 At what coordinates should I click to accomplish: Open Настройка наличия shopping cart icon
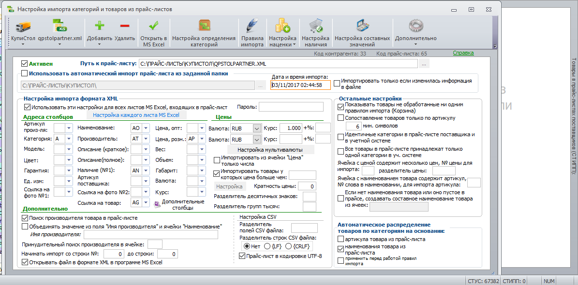click(315, 27)
